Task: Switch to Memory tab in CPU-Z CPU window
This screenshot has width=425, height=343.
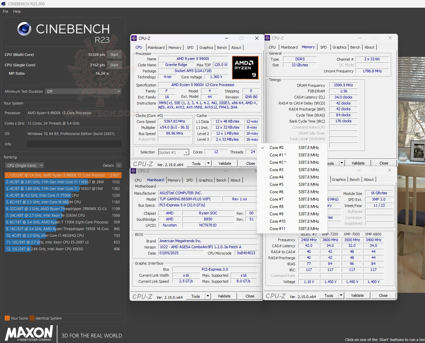Action: (175, 48)
